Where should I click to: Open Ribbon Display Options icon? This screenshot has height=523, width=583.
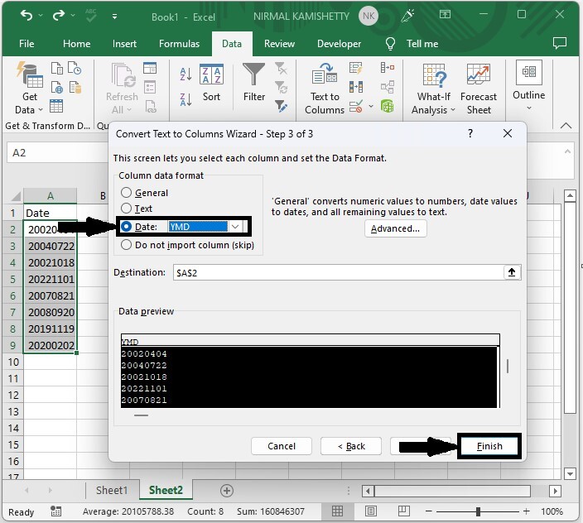(445, 15)
